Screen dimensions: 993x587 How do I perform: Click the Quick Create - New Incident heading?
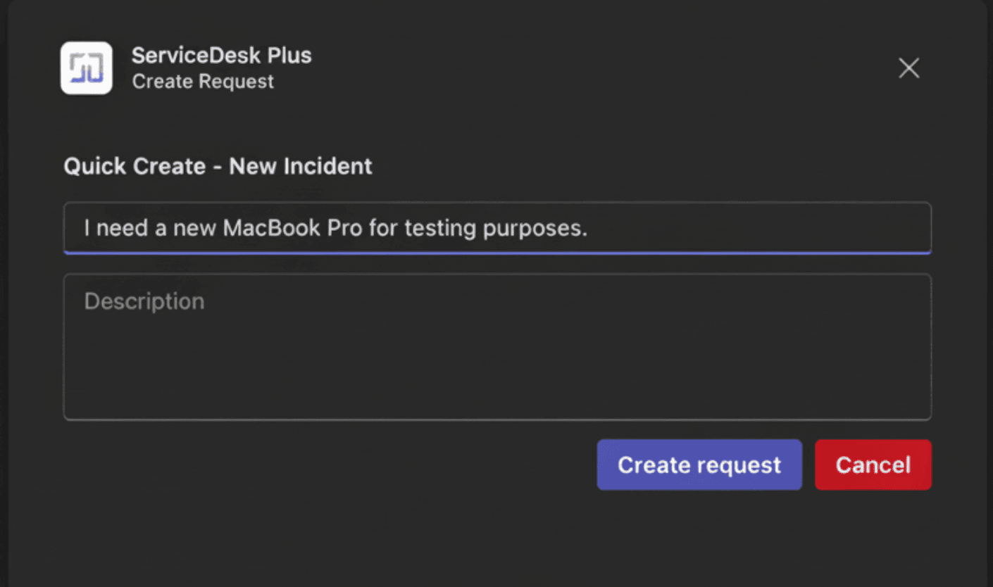point(218,166)
